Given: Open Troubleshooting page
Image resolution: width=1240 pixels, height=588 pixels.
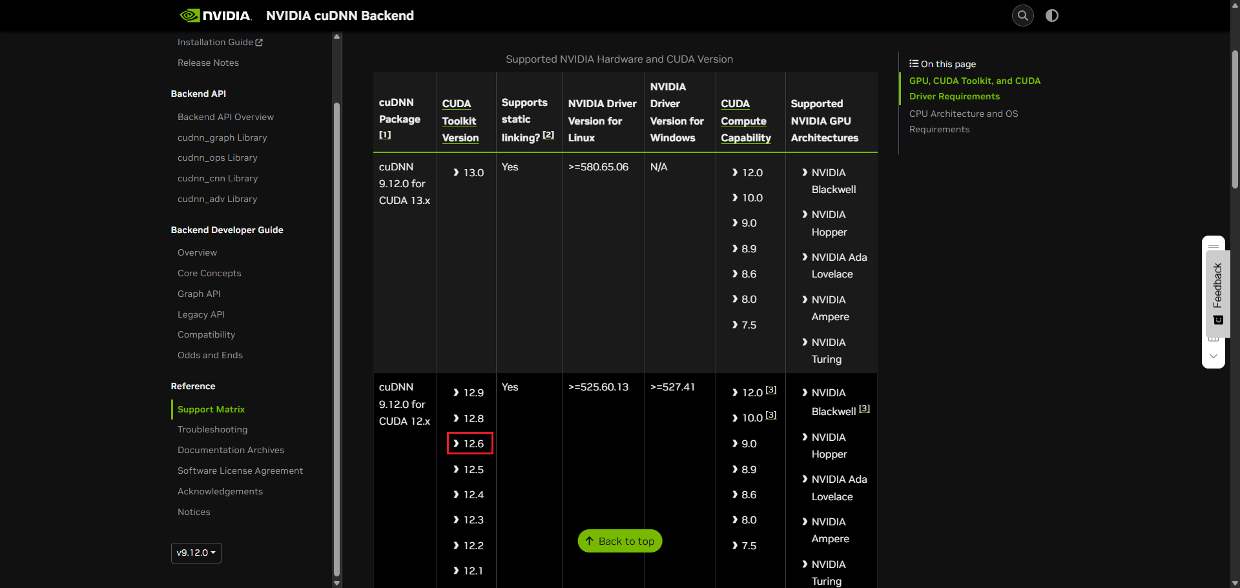Looking at the screenshot, I should (x=212, y=429).
